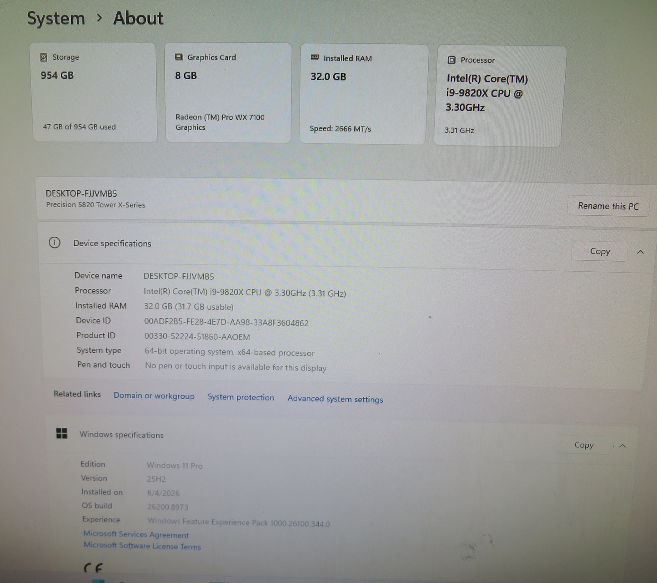
Task: Click the Device specifications info icon
Action: (55, 243)
